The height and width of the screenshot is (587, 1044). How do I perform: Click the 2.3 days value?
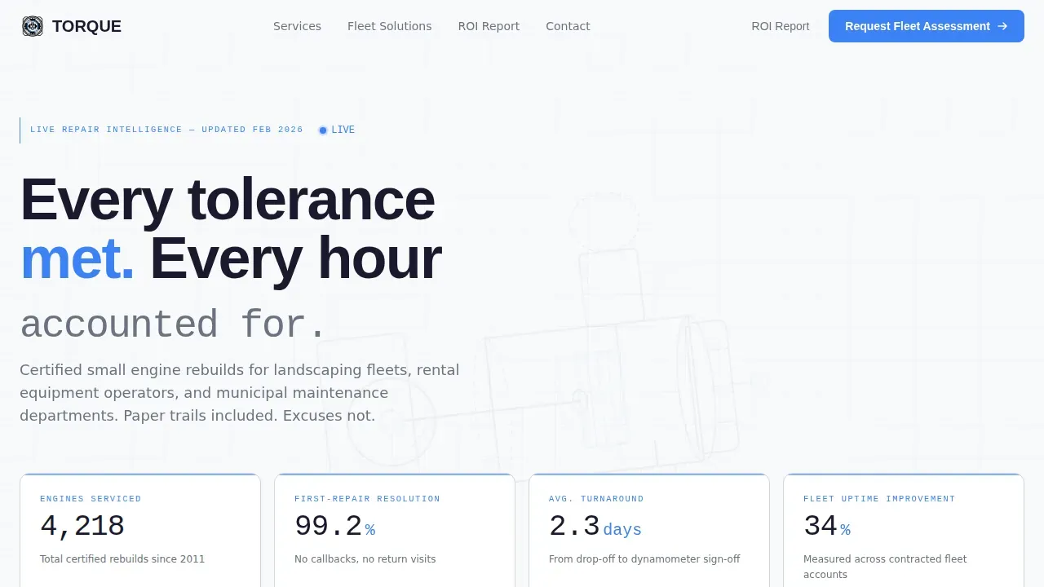(595, 527)
